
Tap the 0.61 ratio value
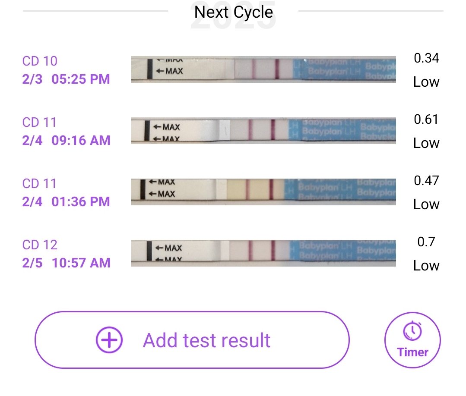point(426,119)
